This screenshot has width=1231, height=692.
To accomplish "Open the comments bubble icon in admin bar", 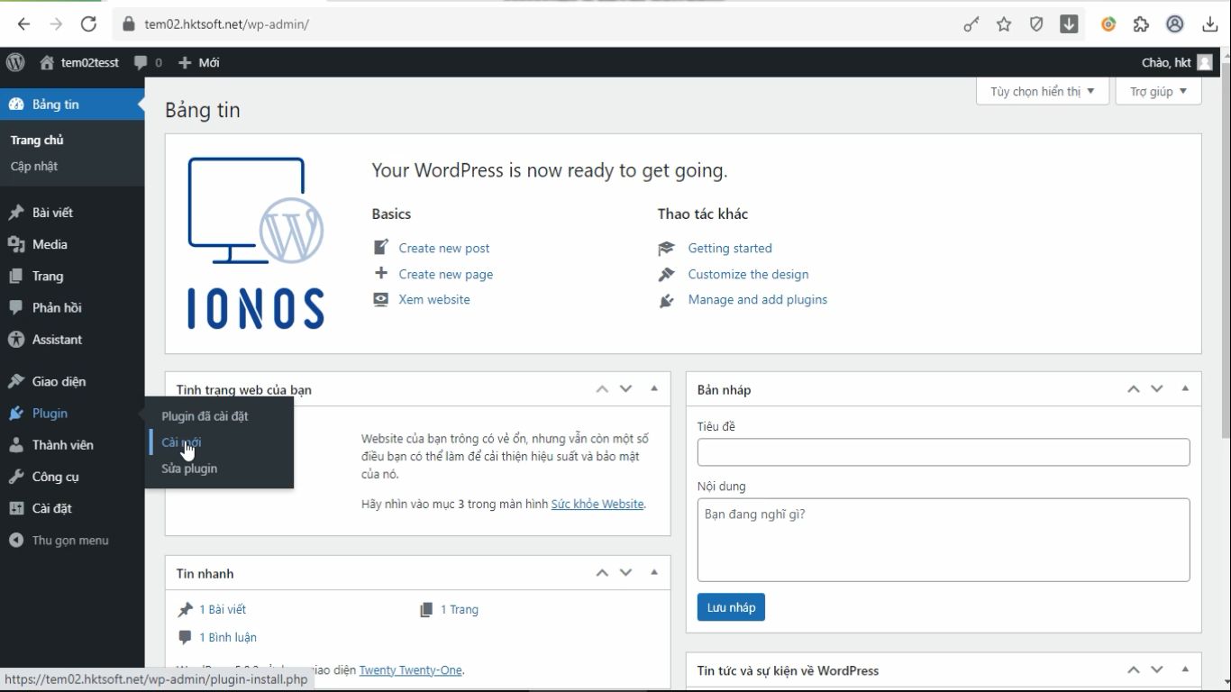I will click(x=141, y=62).
